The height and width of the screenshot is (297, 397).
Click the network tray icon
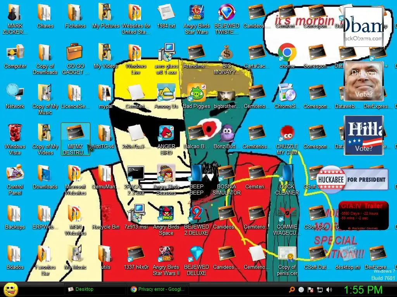point(320,289)
